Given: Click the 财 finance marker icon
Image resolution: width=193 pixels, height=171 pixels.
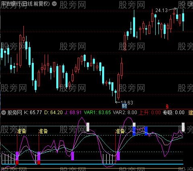Looking at the screenshot, I should click(124, 106).
